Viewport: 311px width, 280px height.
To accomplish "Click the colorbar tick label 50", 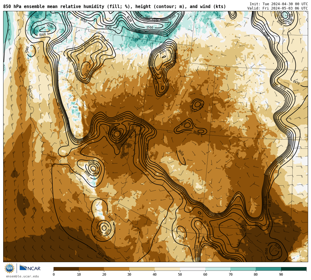I will click(180, 275).
